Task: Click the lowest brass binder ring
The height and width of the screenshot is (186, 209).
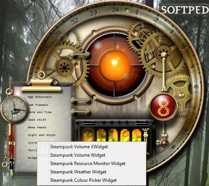Action: (81, 112)
